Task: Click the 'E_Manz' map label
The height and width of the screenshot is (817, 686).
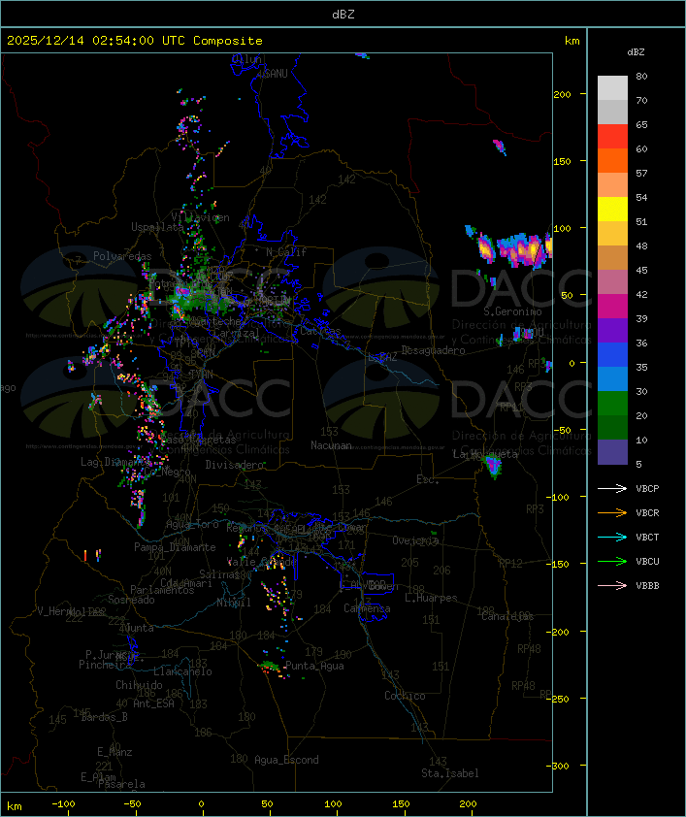Action: pyautogui.click(x=114, y=752)
